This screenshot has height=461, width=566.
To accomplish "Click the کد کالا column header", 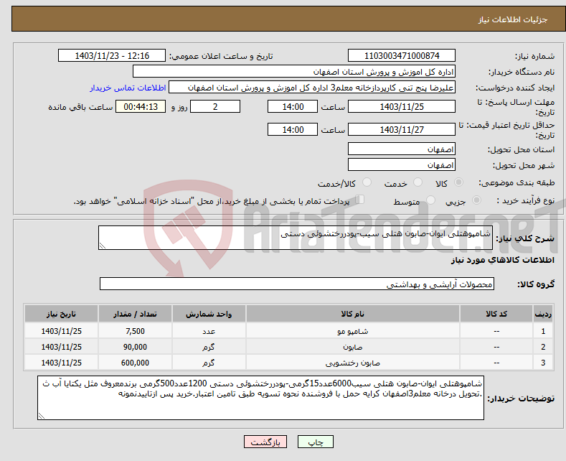I will pos(496,314).
